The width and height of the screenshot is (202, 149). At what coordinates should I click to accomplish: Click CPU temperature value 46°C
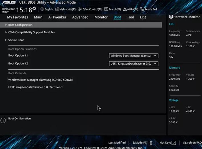pos(189,35)
